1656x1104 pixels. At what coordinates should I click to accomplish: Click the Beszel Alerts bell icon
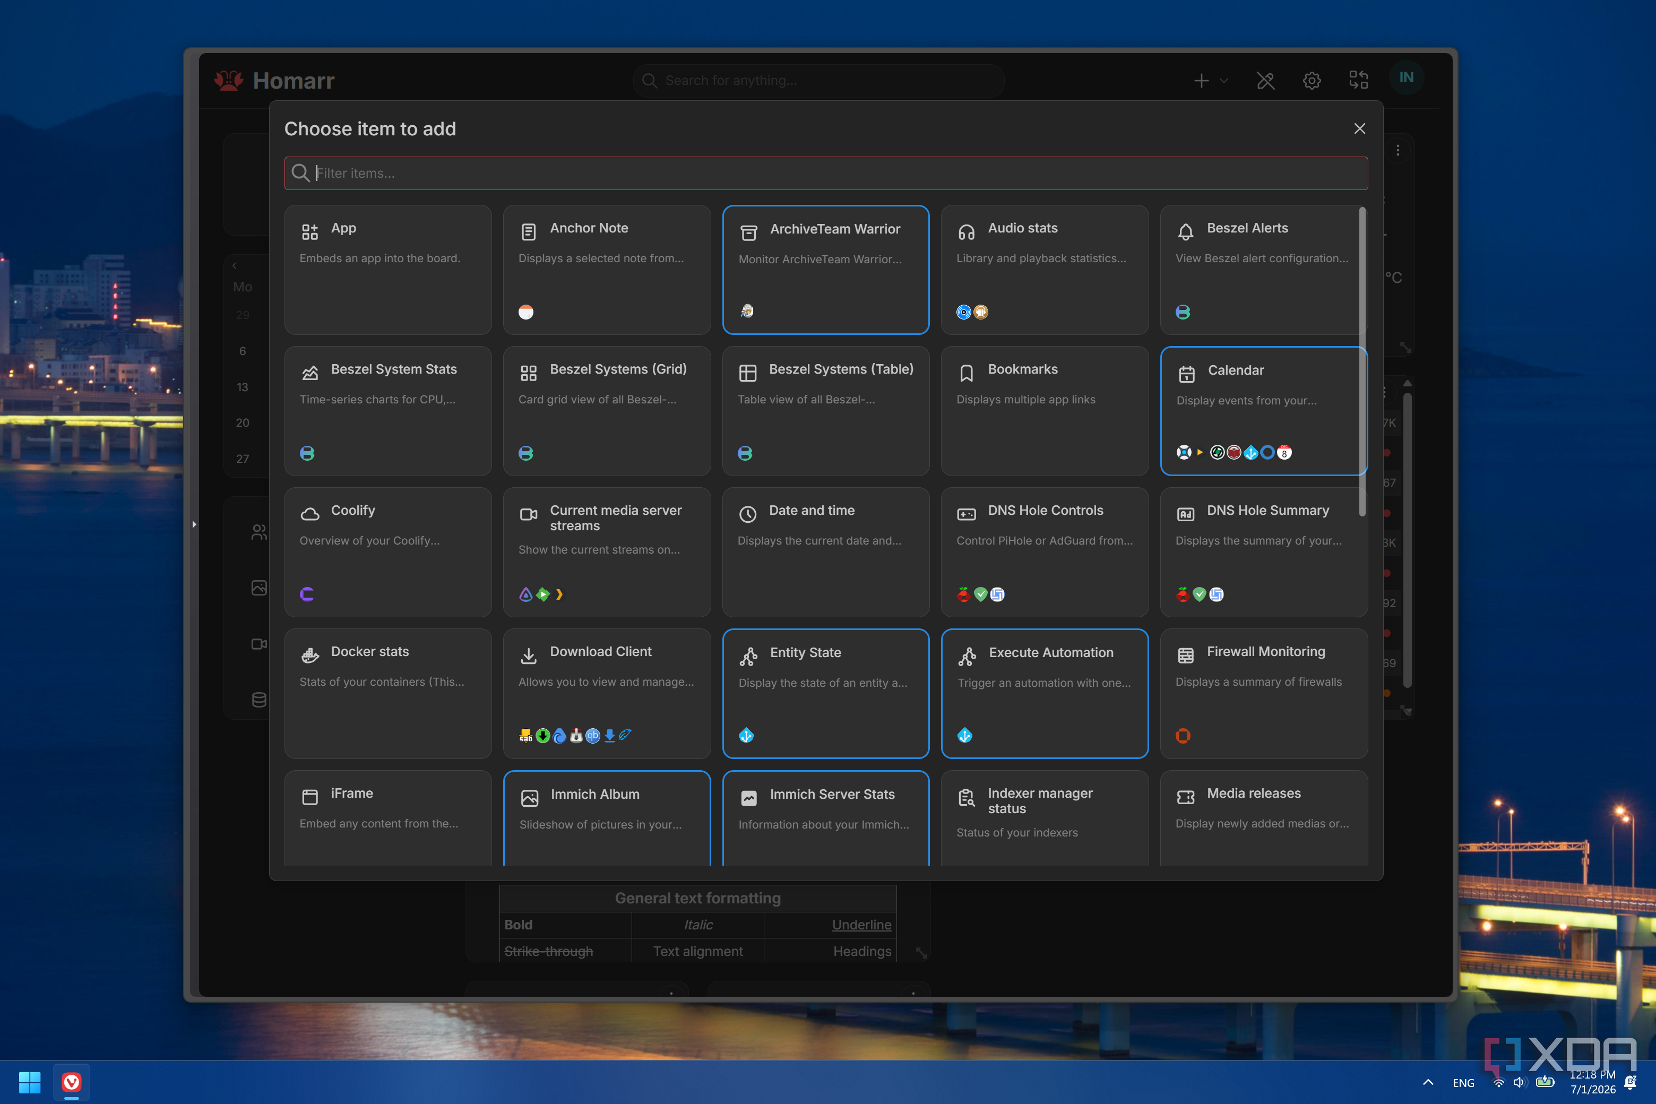coord(1185,231)
